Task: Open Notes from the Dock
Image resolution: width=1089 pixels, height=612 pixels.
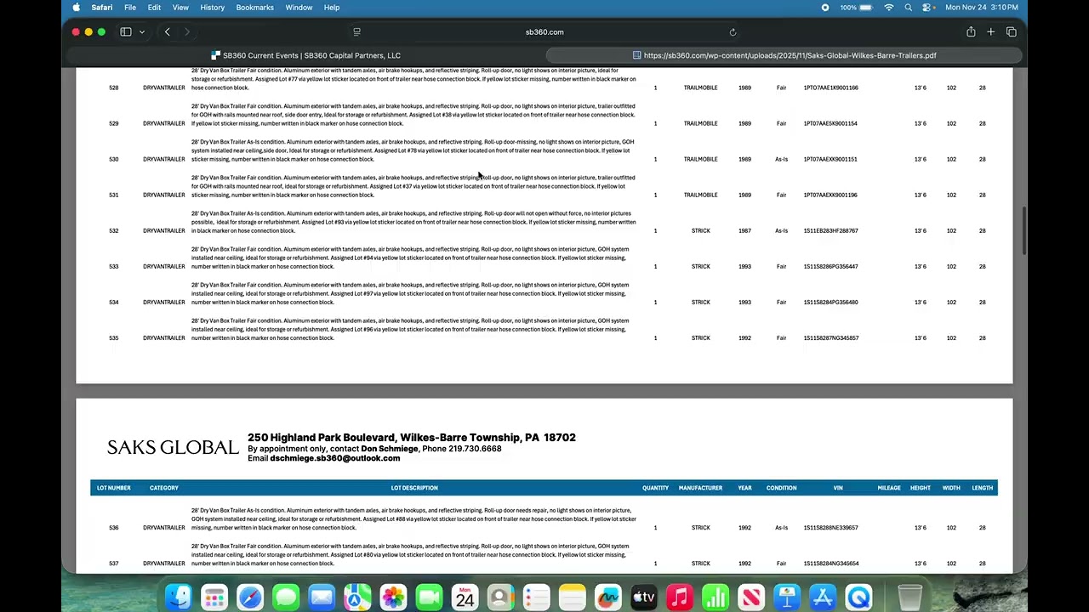Action: (x=573, y=598)
